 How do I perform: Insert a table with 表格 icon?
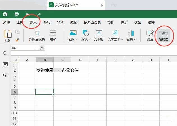[53, 35]
